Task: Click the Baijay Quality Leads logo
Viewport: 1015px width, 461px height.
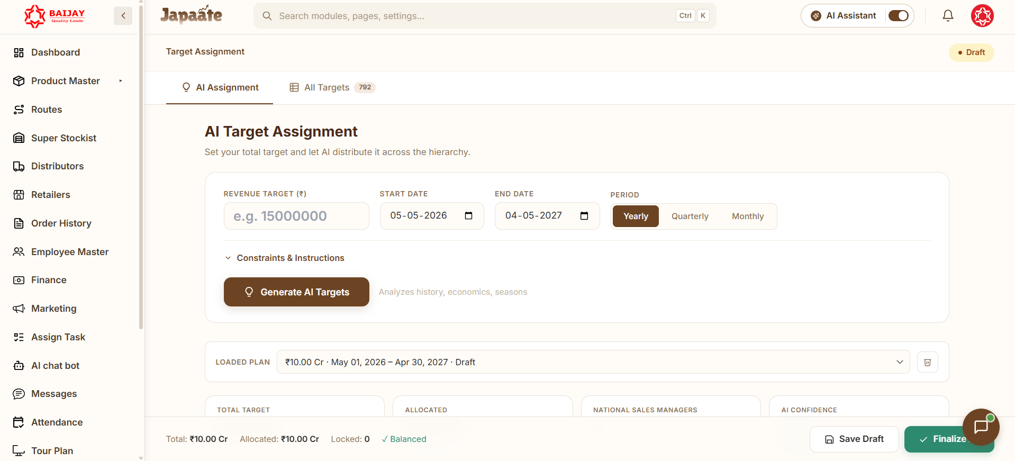Action: click(x=55, y=16)
